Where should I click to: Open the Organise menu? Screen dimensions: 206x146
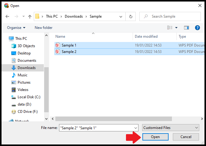16,28
